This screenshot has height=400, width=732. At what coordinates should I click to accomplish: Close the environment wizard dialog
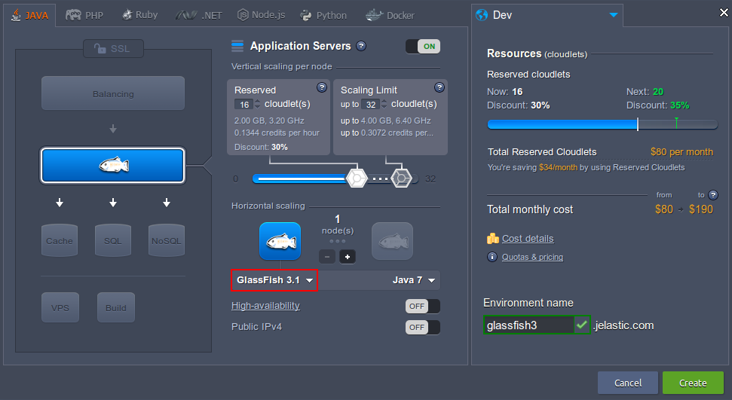tap(724, 13)
